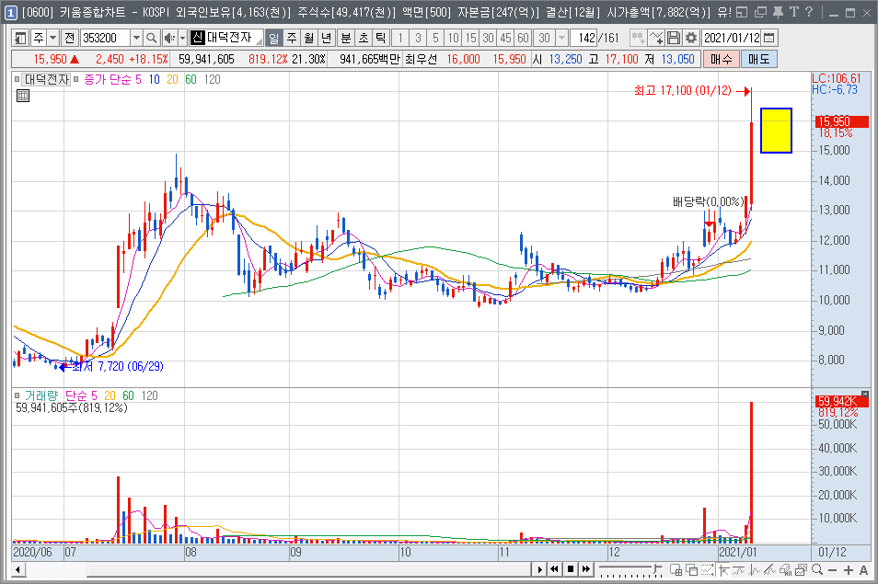Viewport: 878px width, 584px height.
Task: Click the crosshair cursor tool icon
Action: (722, 570)
